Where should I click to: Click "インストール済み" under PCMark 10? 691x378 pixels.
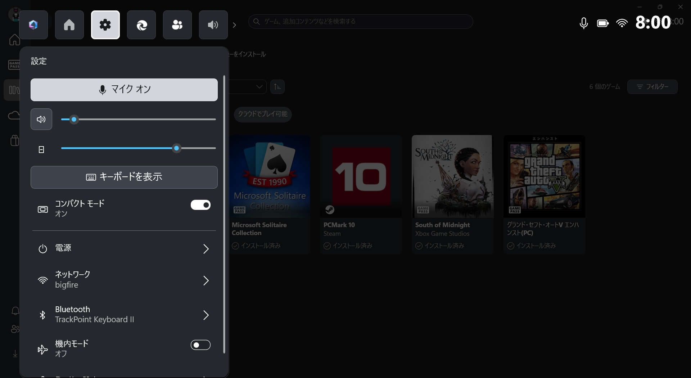click(353, 246)
